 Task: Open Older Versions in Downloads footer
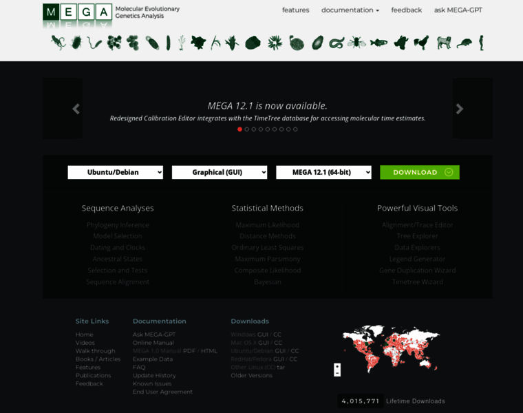point(251,375)
